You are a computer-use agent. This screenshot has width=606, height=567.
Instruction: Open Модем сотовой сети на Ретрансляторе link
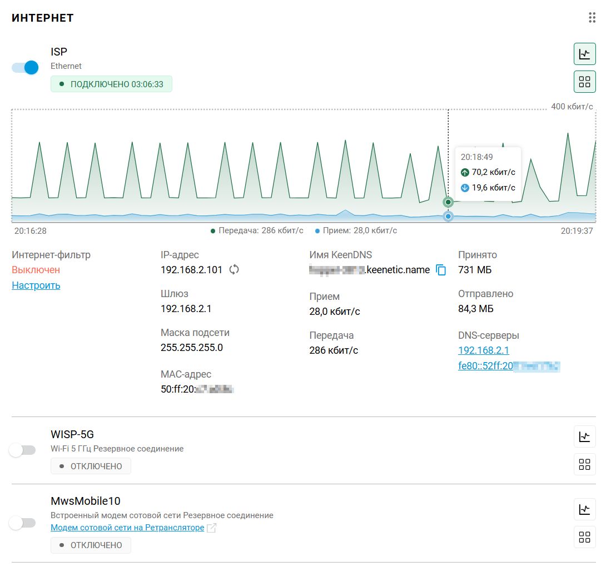pyautogui.click(x=127, y=528)
